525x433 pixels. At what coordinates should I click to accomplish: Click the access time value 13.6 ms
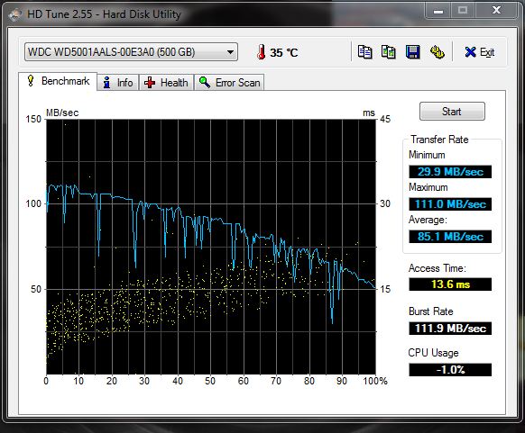pos(450,284)
